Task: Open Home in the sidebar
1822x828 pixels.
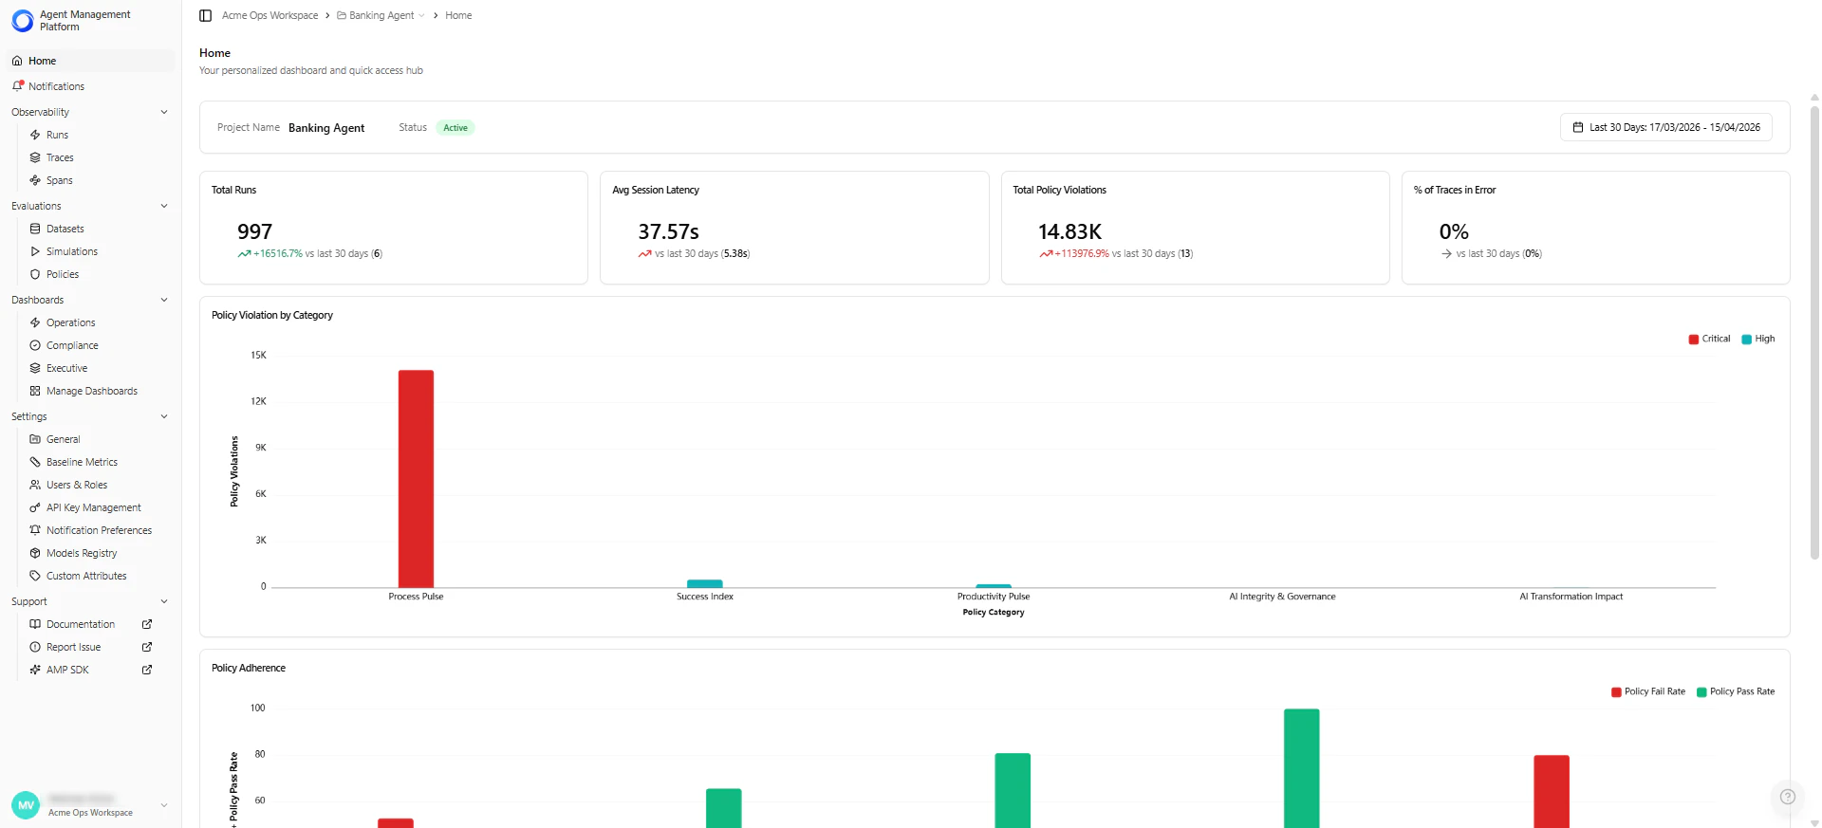Action: pos(91,61)
